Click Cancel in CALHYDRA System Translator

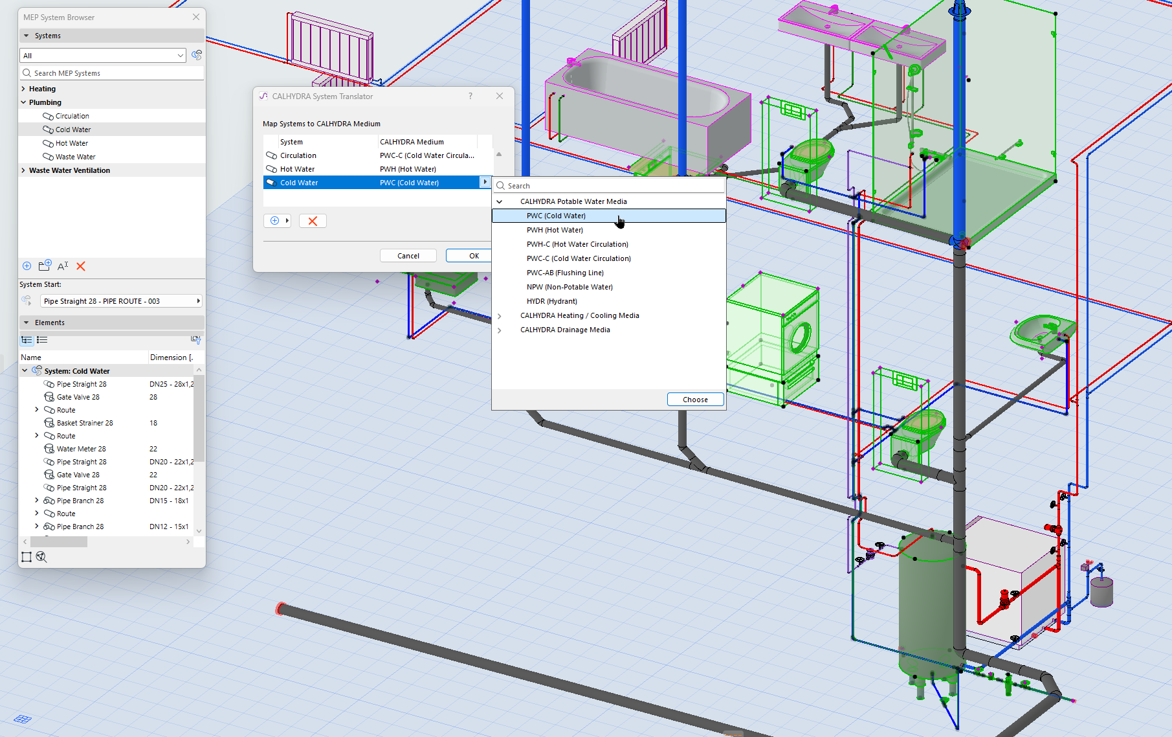408,256
